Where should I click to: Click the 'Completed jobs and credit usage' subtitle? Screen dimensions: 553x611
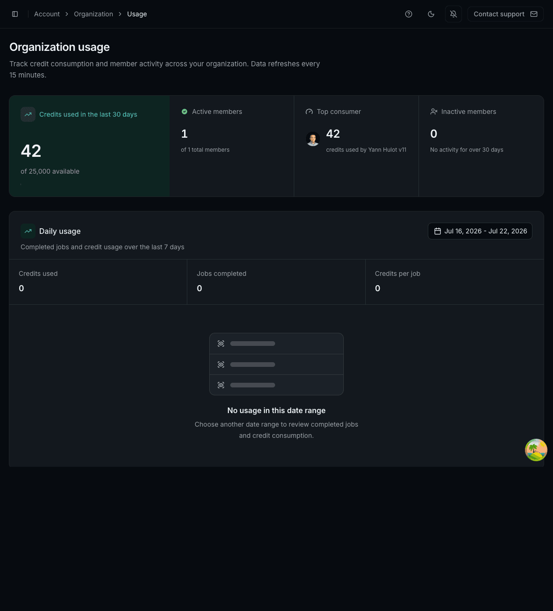click(x=102, y=247)
